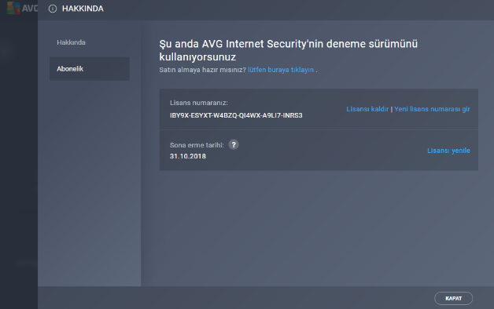Follow the 'lütfen buraya tıklayın' link
Viewport: 494px width, 309px height.
pos(281,70)
